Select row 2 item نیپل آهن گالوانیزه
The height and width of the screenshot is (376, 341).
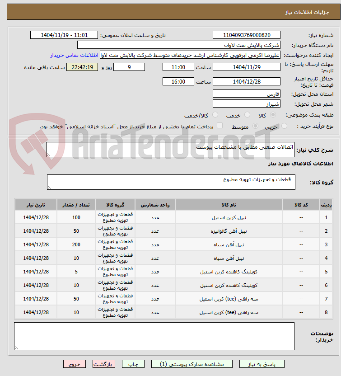(229, 231)
